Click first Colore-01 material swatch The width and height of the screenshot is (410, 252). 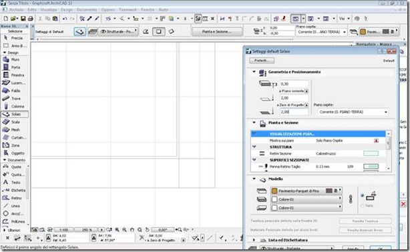[x=274, y=199]
